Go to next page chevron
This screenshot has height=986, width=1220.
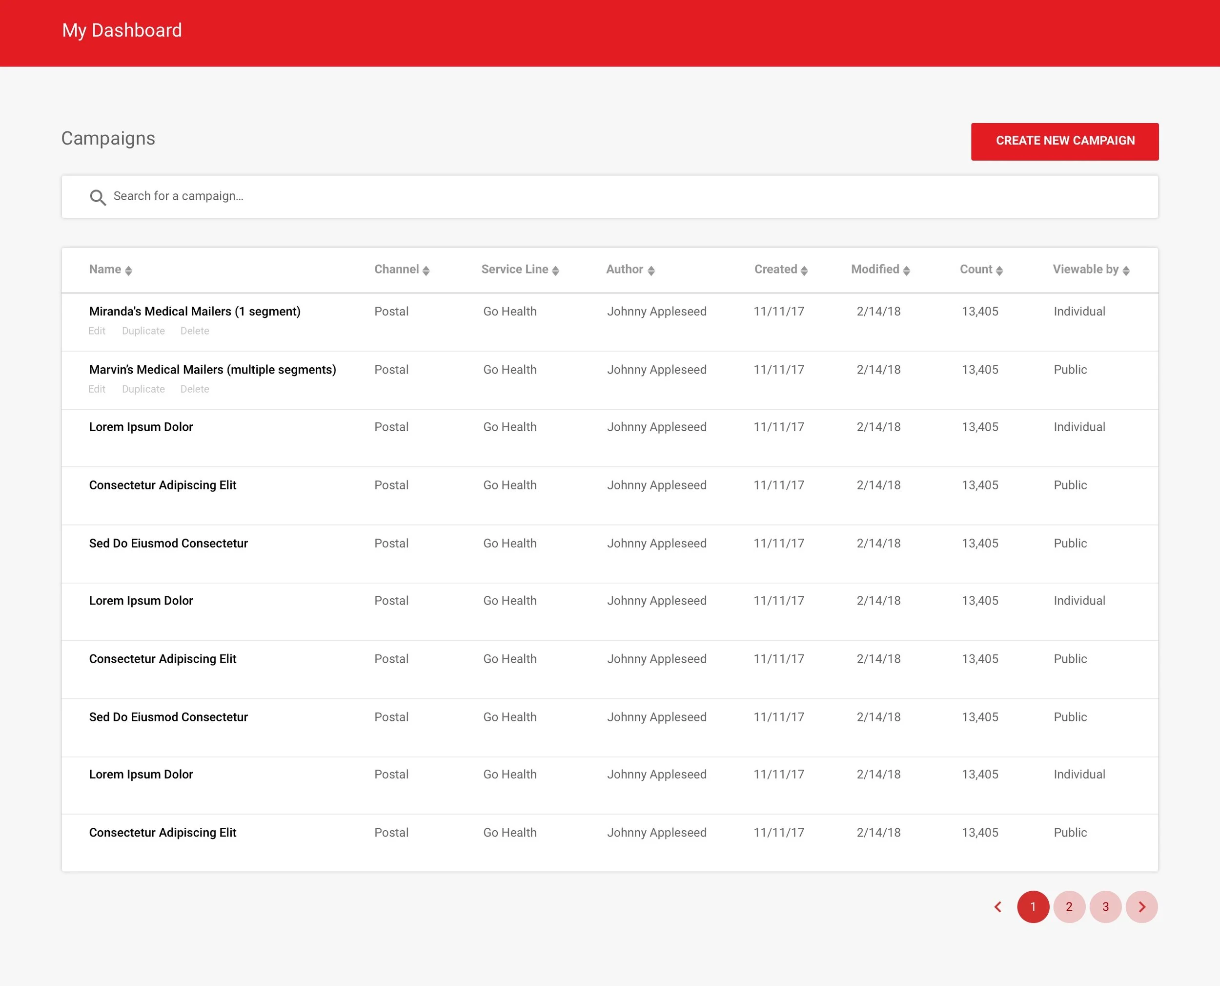coord(1142,906)
